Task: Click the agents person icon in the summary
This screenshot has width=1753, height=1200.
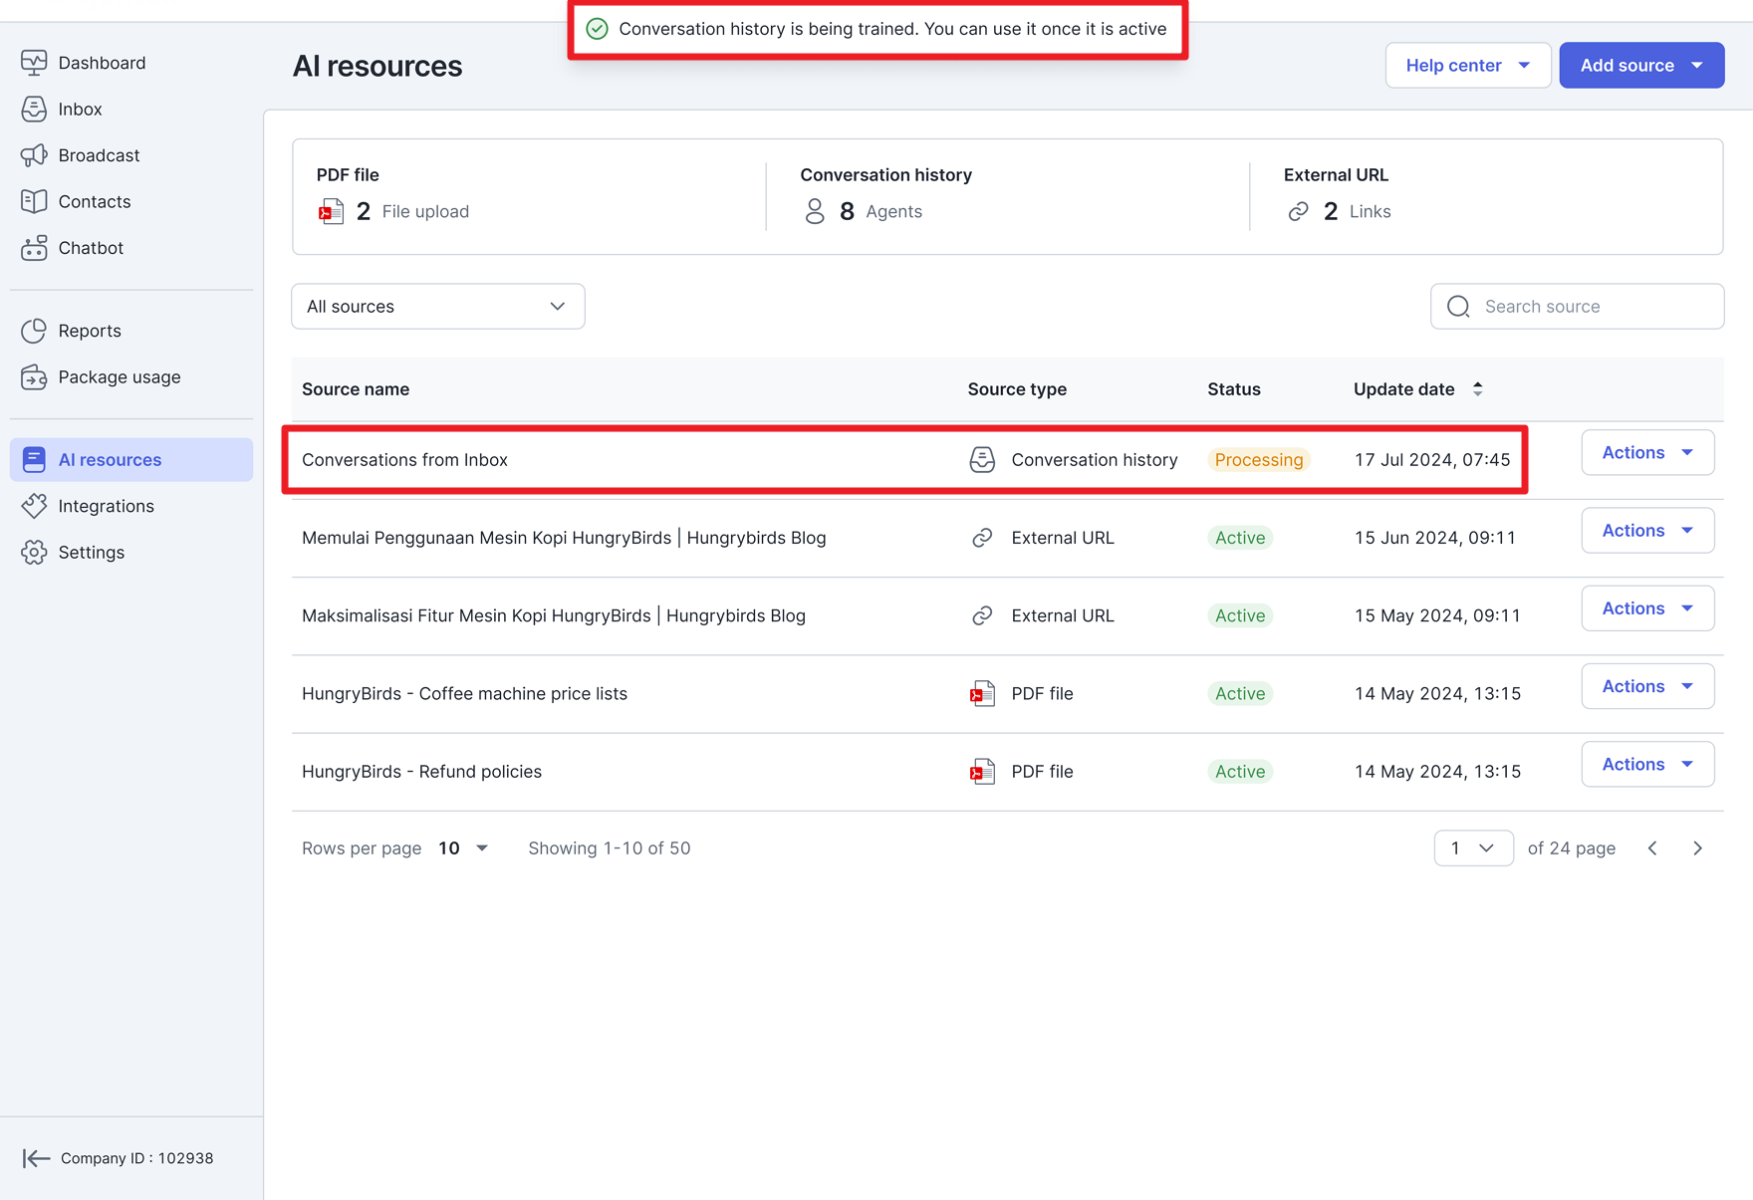Action: click(815, 212)
